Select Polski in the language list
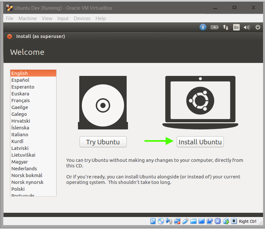Viewport: 265px width, 229px height. (33, 189)
